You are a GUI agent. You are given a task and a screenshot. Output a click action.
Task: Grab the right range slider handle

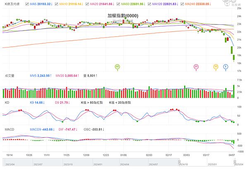[235, 162]
